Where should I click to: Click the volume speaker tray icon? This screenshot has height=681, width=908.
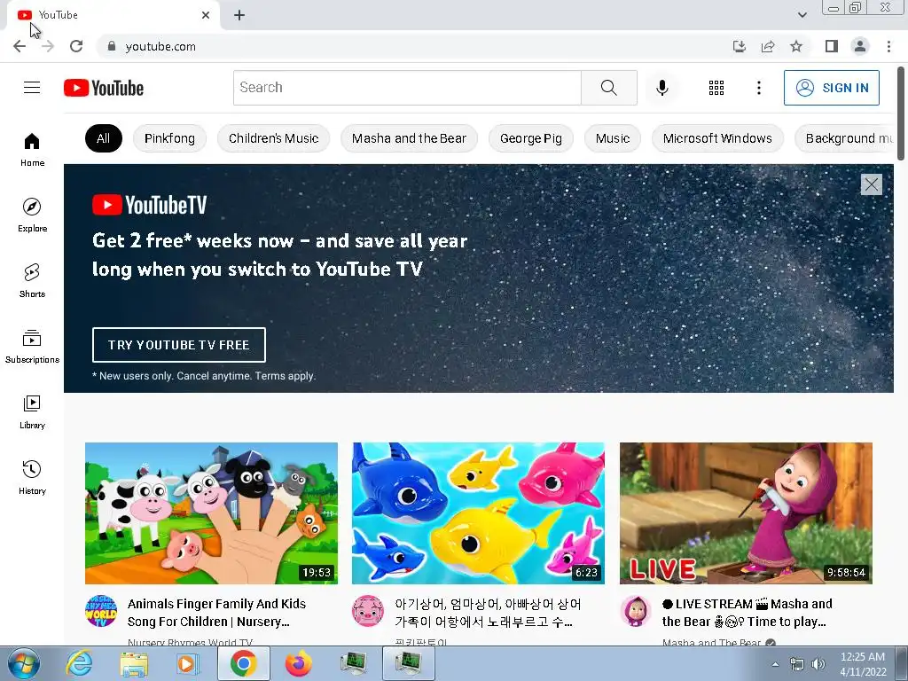point(818,664)
